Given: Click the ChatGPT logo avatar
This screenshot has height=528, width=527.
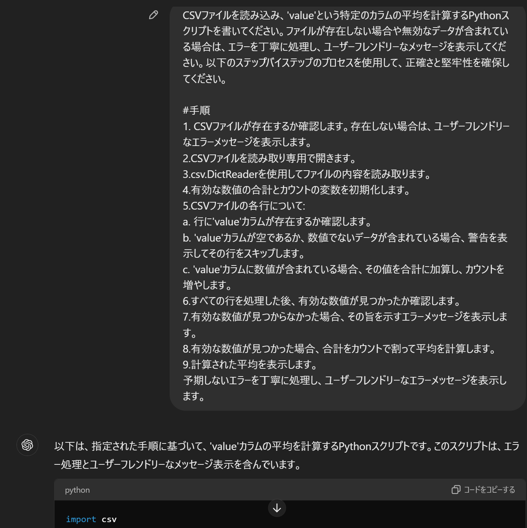Looking at the screenshot, I should (x=28, y=445).
